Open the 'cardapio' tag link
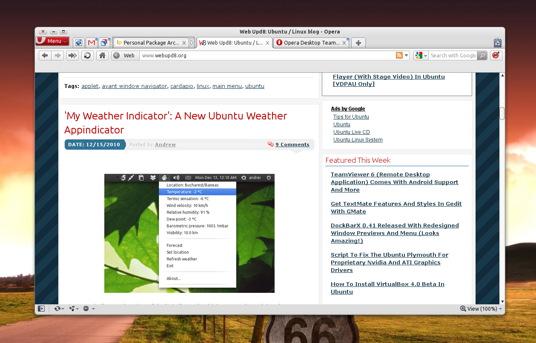 point(182,86)
